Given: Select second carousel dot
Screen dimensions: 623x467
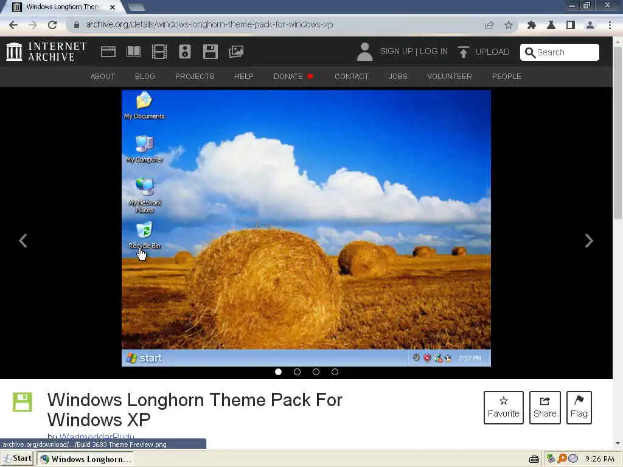Looking at the screenshot, I should coord(297,372).
